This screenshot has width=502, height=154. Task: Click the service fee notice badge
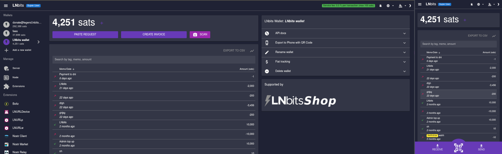[x=348, y=5]
